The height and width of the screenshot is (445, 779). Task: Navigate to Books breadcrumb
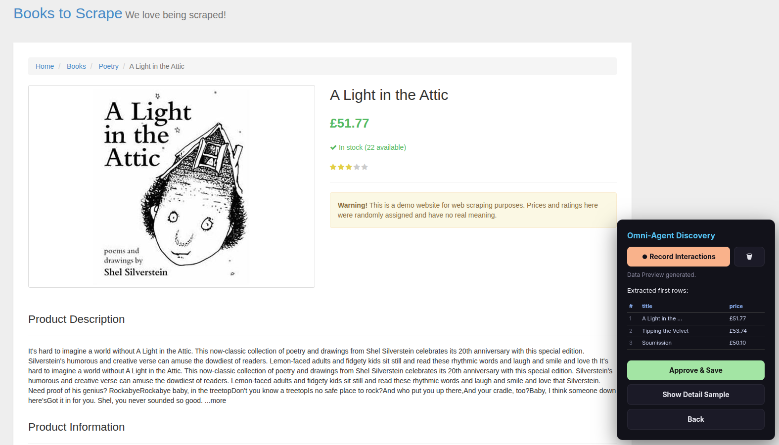[x=76, y=66]
